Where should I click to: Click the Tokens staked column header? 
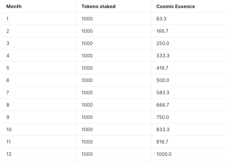point(98,6)
